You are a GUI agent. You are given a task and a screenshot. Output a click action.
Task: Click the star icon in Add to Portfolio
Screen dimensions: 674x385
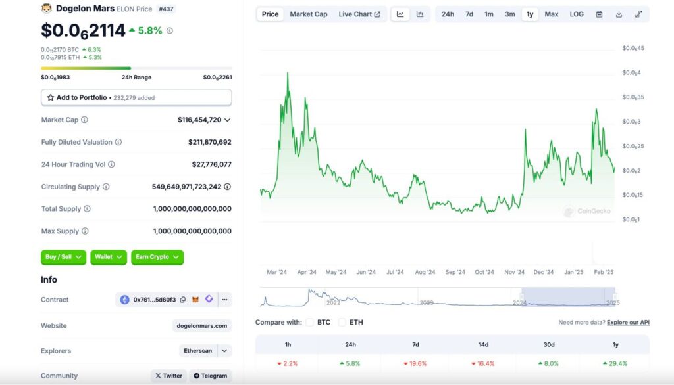tap(50, 97)
